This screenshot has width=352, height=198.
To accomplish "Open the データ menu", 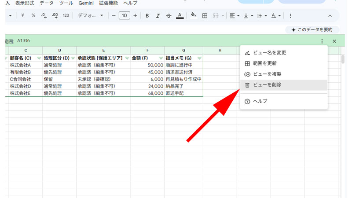I will click(x=47, y=3).
